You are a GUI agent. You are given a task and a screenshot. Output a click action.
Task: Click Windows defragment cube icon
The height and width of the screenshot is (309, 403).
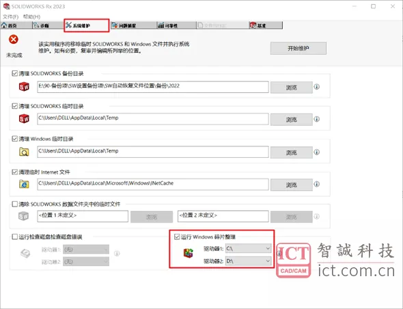pyautogui.click(x=188, y=253)
